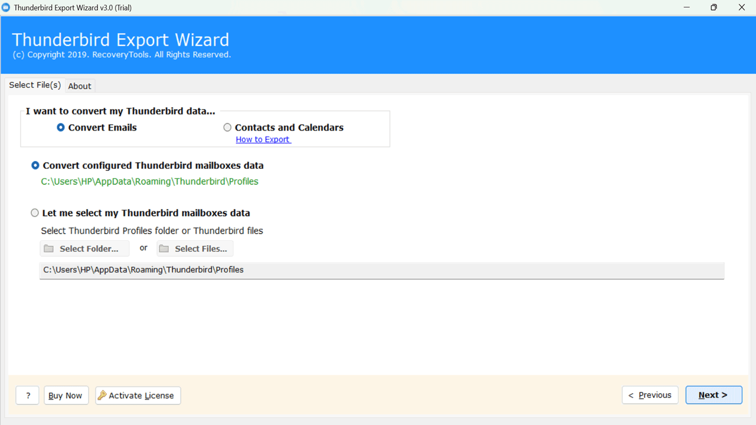This screenshot has height=425, width=756.
Task: Click the Buy Now button
Action: tap(66, 395)
